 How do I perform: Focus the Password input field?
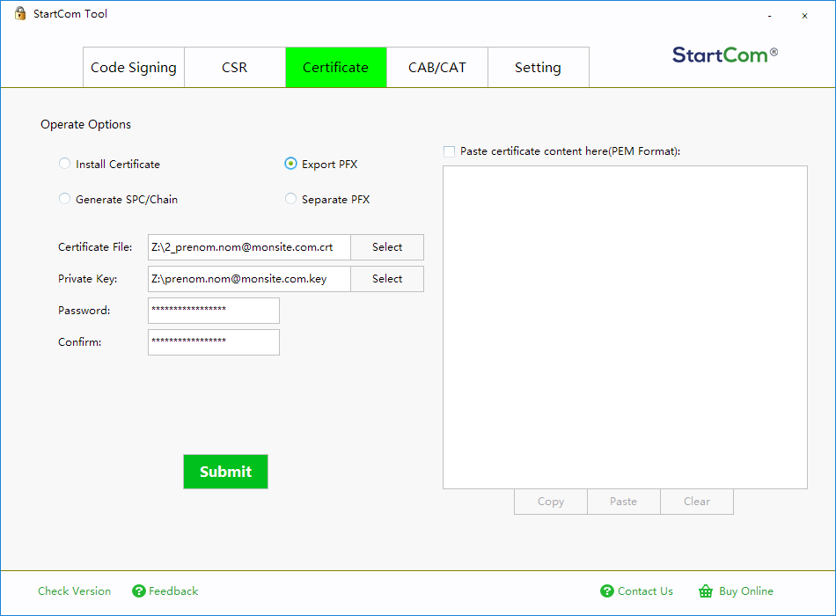213,311
